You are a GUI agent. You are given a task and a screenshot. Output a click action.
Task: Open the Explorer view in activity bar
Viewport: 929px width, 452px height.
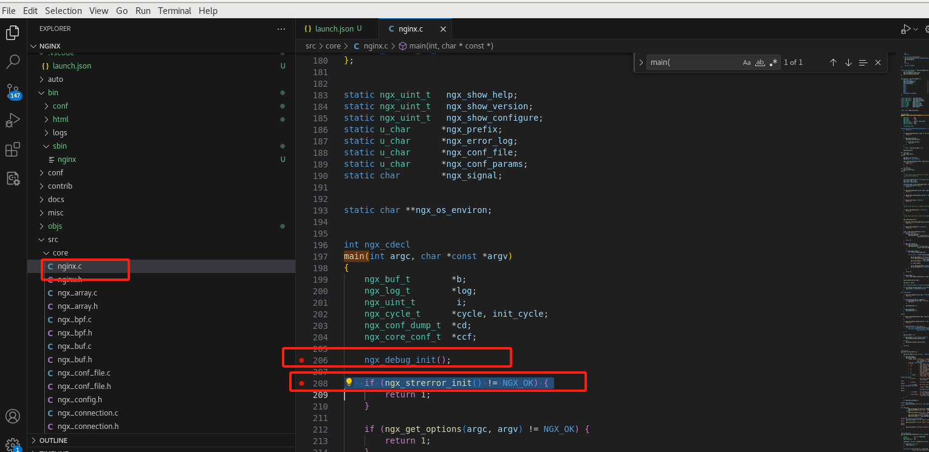13,33
